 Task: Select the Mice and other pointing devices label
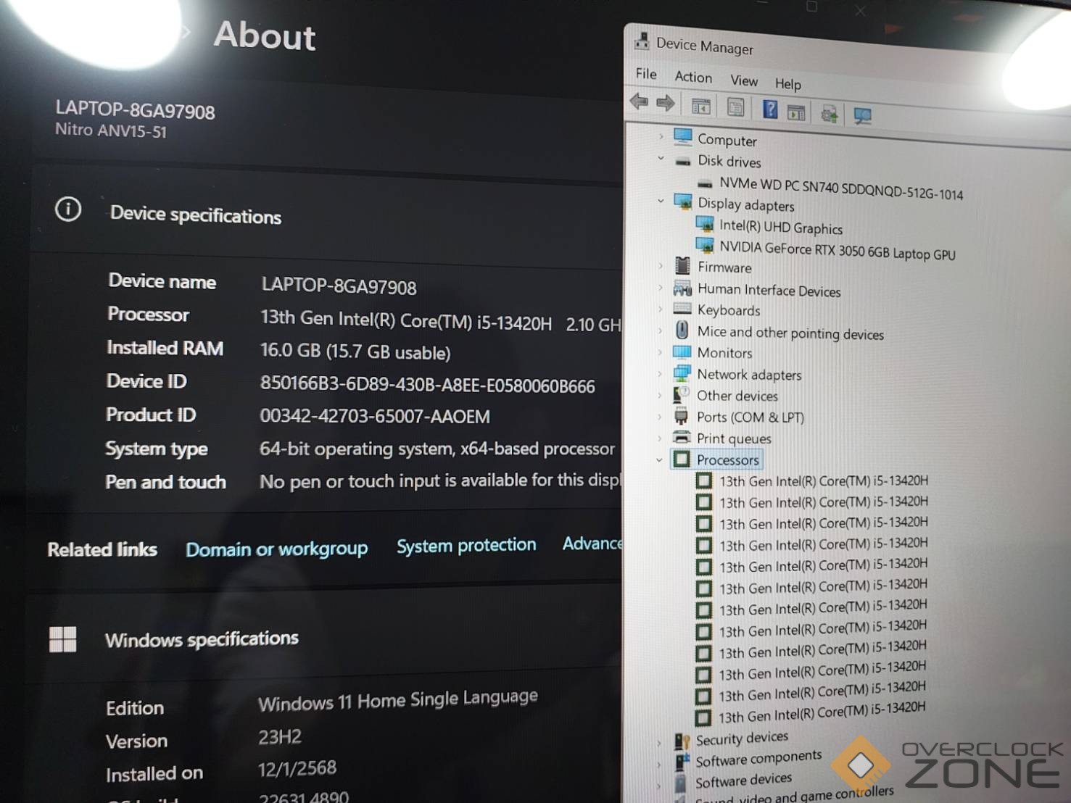[790, 333]
